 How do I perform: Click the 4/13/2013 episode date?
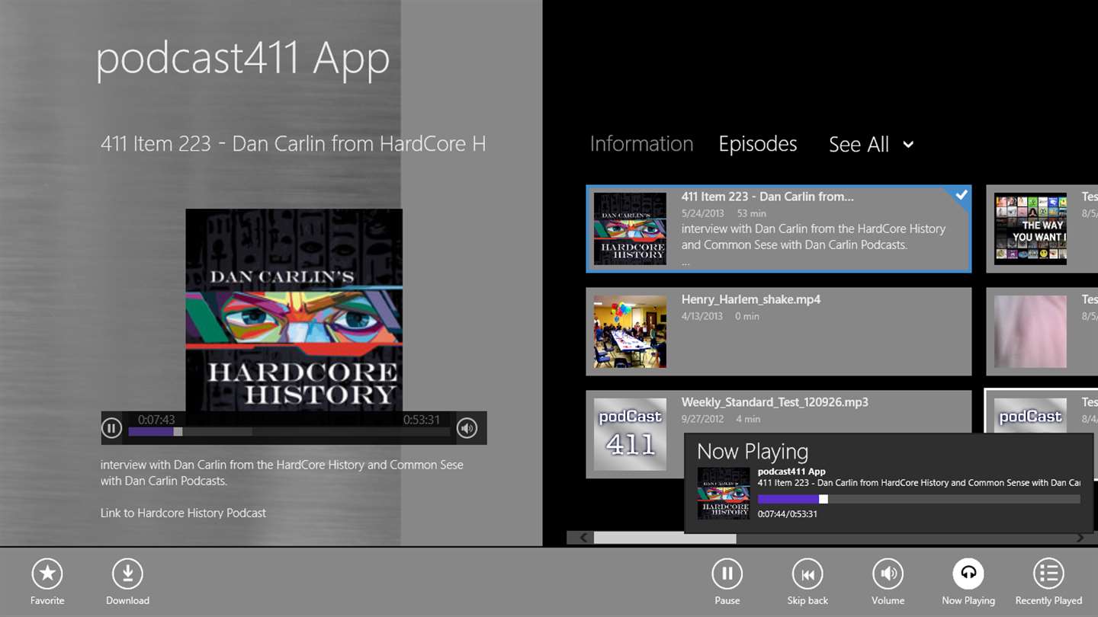702,316
